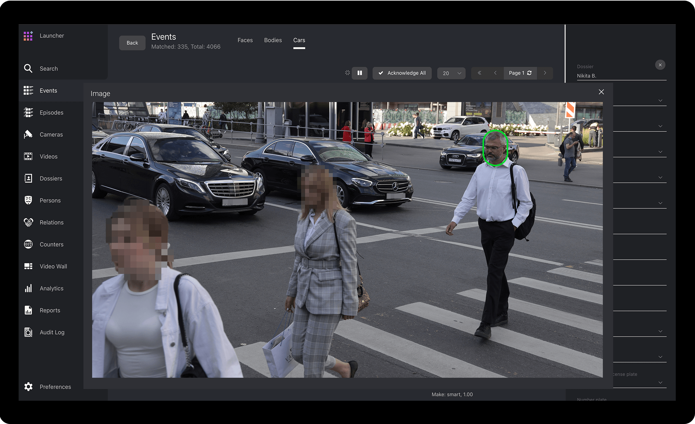Open Analytics bar-chart icon
Image resolution: width=695 pixels, height=424 pixels.
click(x=28, y=288)
